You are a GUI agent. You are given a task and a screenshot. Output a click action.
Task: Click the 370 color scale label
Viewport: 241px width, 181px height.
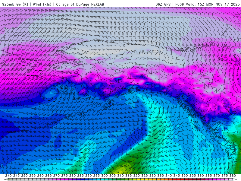pyautogui.click(x=217, y=176)
